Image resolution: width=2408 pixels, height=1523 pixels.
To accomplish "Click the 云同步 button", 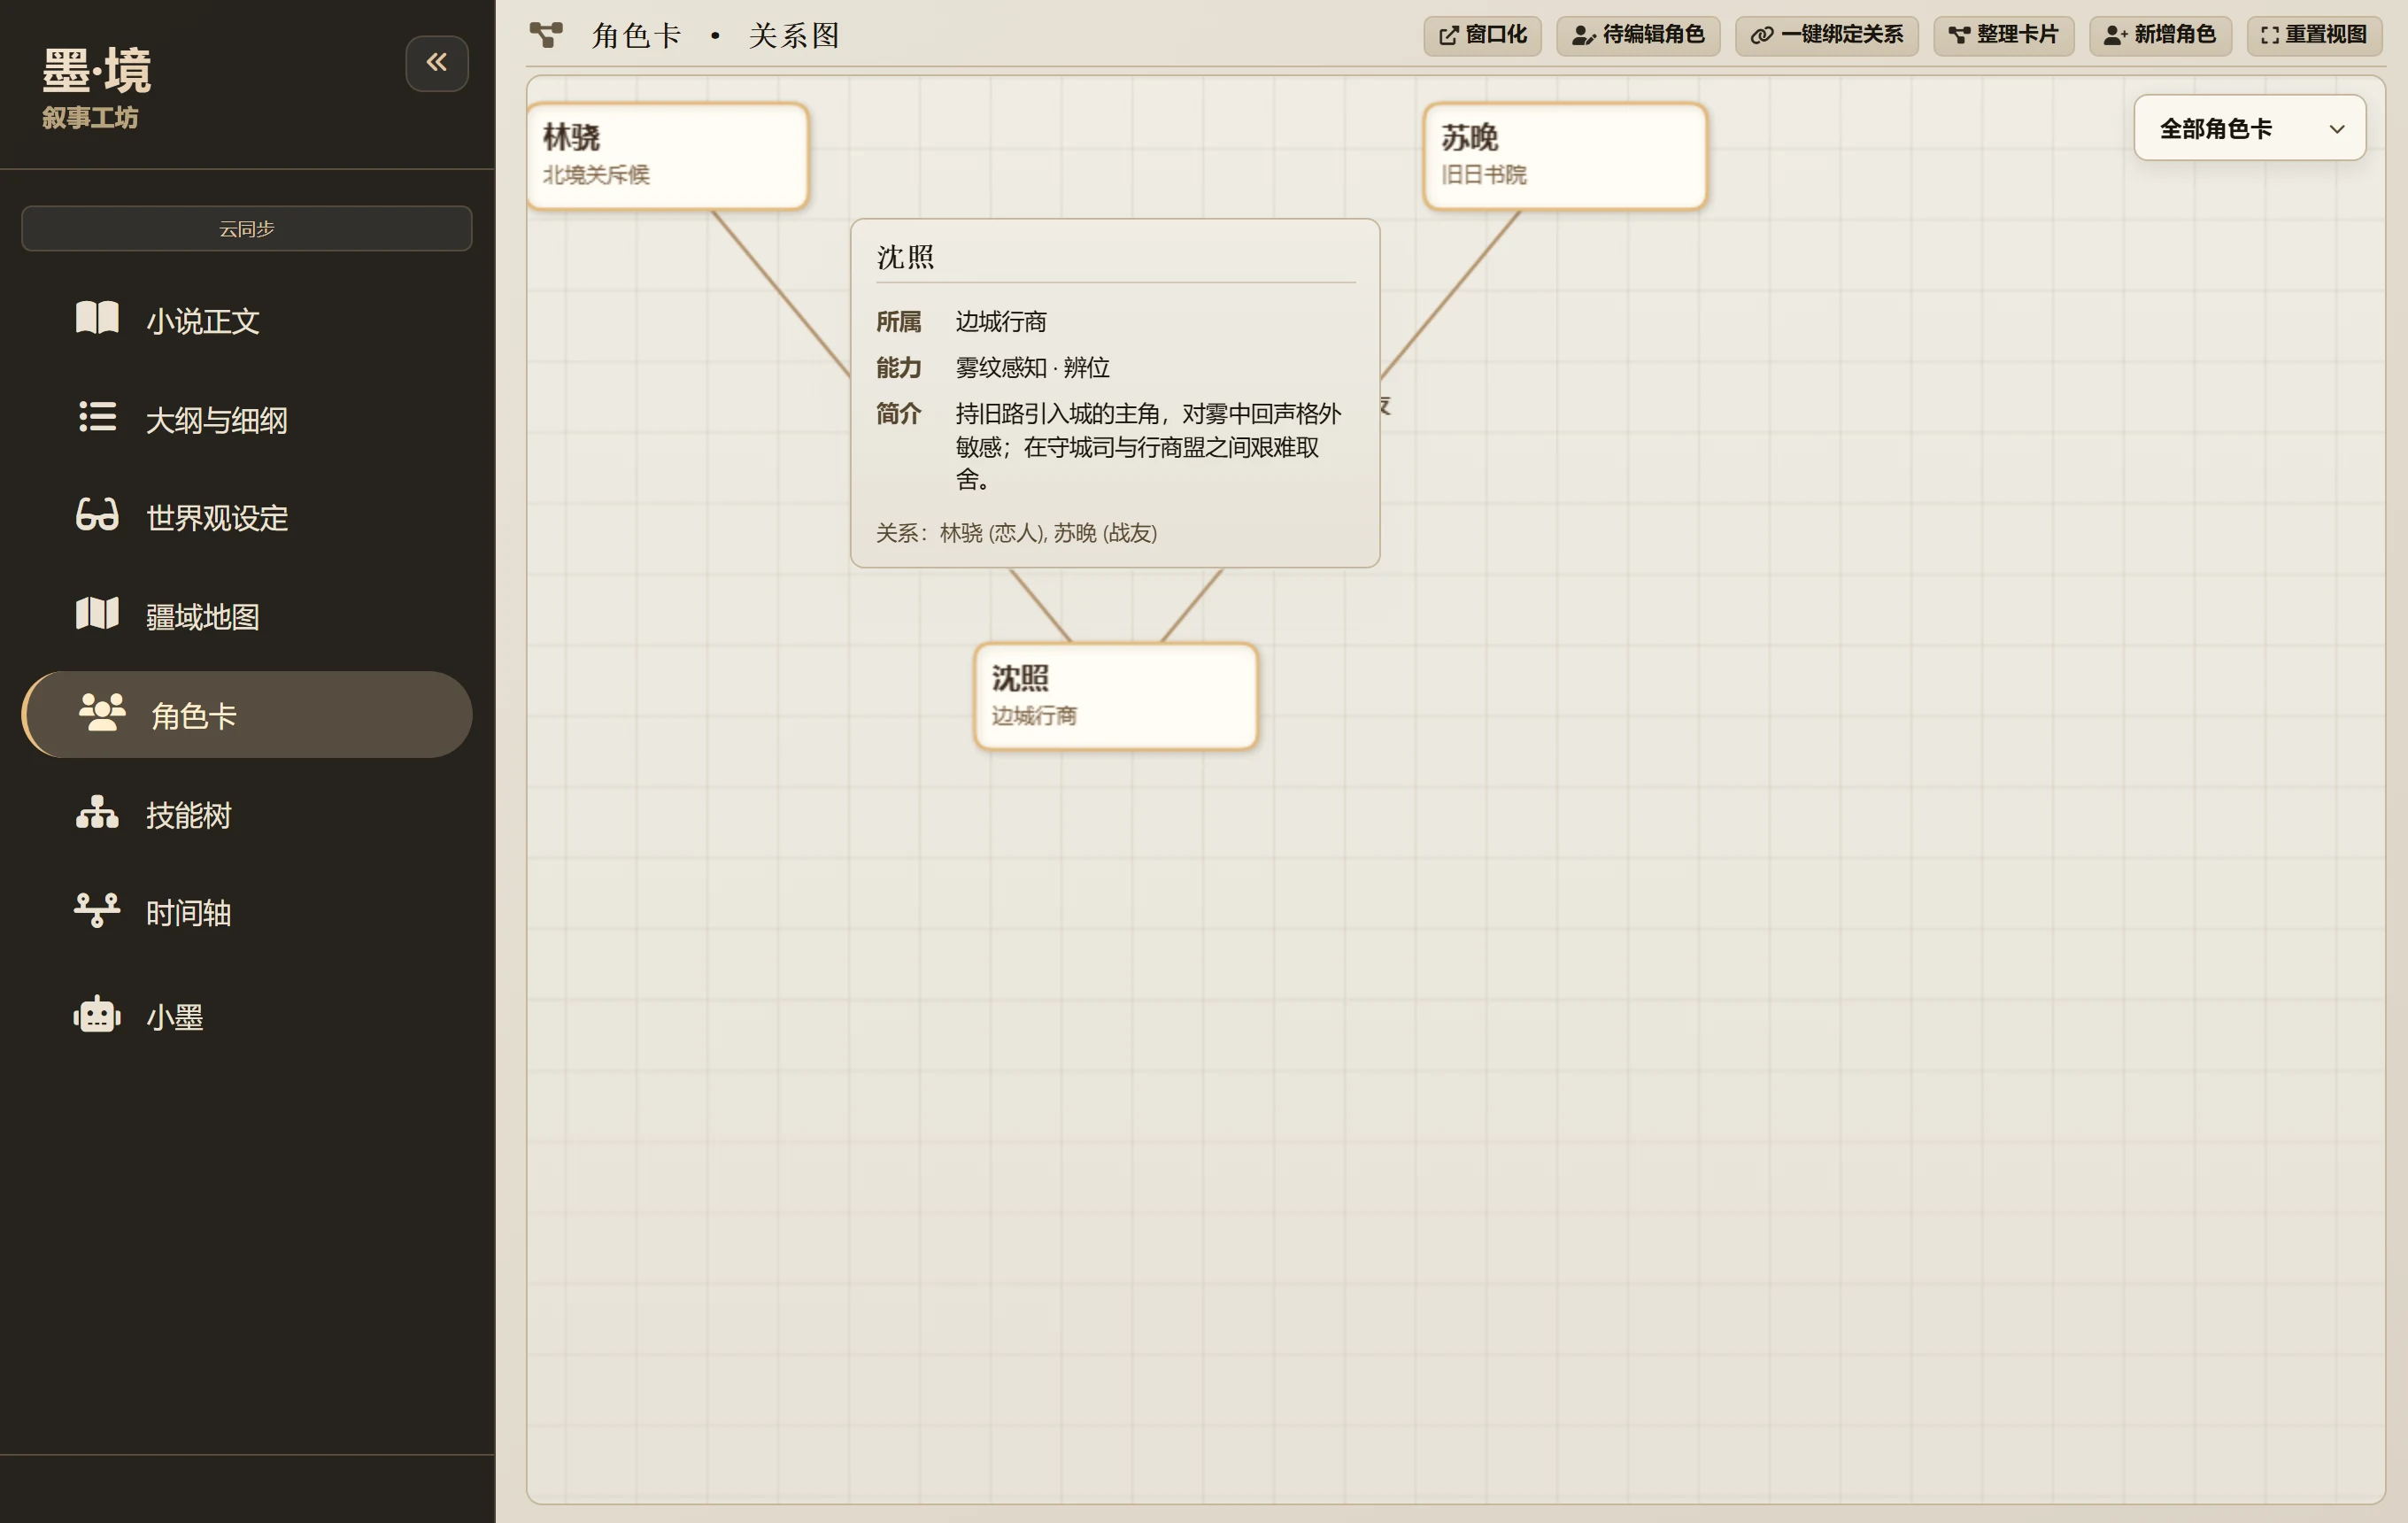I will pyautogui.click(x=247, y=229).
